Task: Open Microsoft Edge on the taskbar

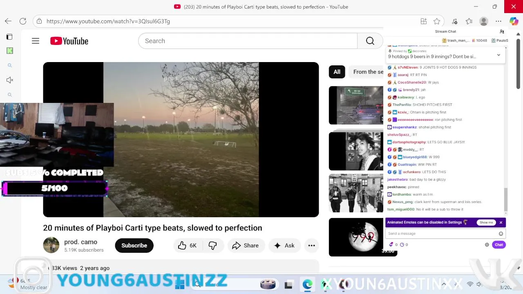Action: coord(307,285)
